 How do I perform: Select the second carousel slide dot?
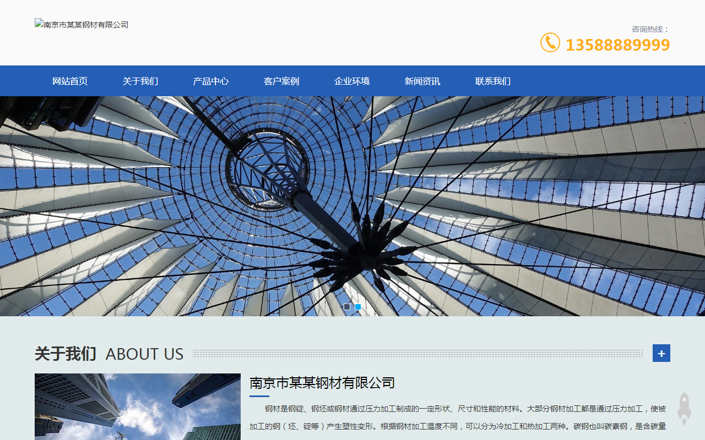pyautogui.click(x=358, y=307)
